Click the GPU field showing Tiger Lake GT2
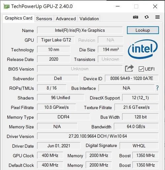Image resolution: width=165 pixels, height=170 pixels. point(56,40)
